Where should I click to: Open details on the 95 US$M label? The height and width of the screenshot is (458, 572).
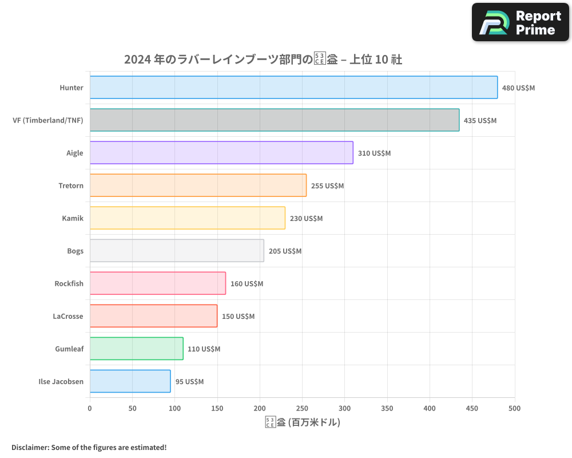pos(189,382)
